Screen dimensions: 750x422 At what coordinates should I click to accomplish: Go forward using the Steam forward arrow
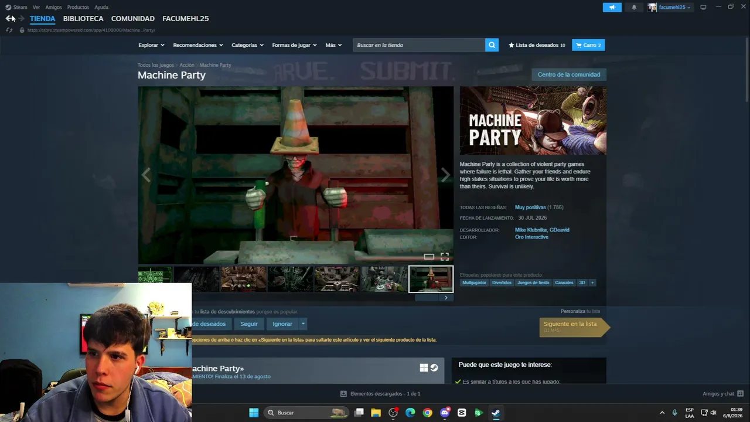click(22, 19)
